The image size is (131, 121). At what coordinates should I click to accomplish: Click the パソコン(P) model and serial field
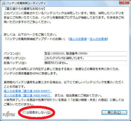(85, 54)
